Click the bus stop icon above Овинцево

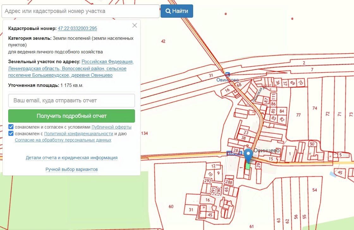[x=227, y=74]
